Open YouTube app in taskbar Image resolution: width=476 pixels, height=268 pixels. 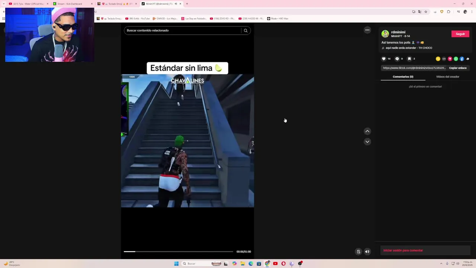click(275, 264)
